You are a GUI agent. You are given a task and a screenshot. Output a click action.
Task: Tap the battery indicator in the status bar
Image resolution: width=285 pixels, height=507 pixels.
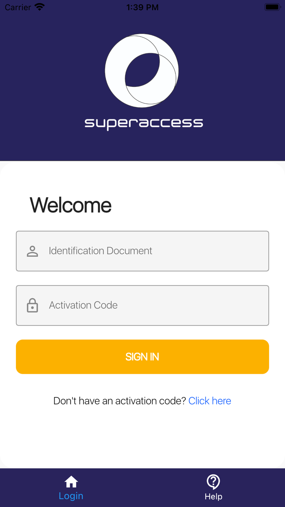[272, 6]
